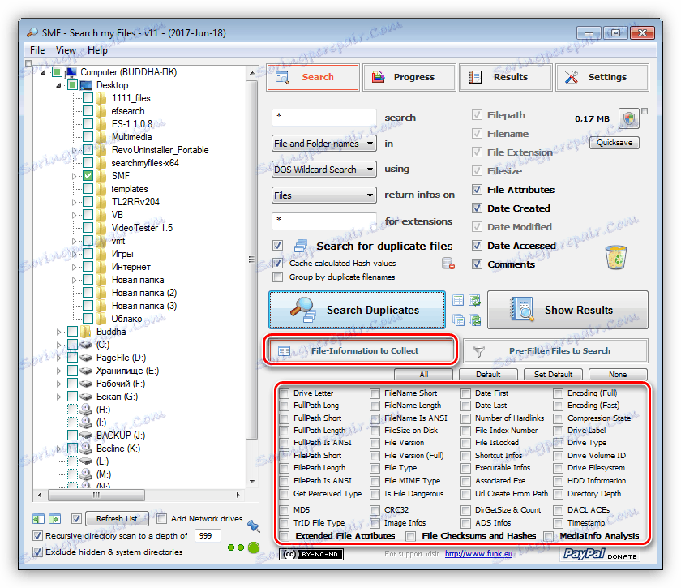Open the View menu
Viewport: 681px width, 588px height.
coord(66,50)
